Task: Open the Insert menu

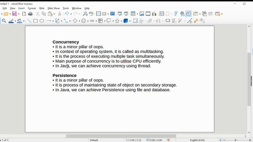Action: 21,8
